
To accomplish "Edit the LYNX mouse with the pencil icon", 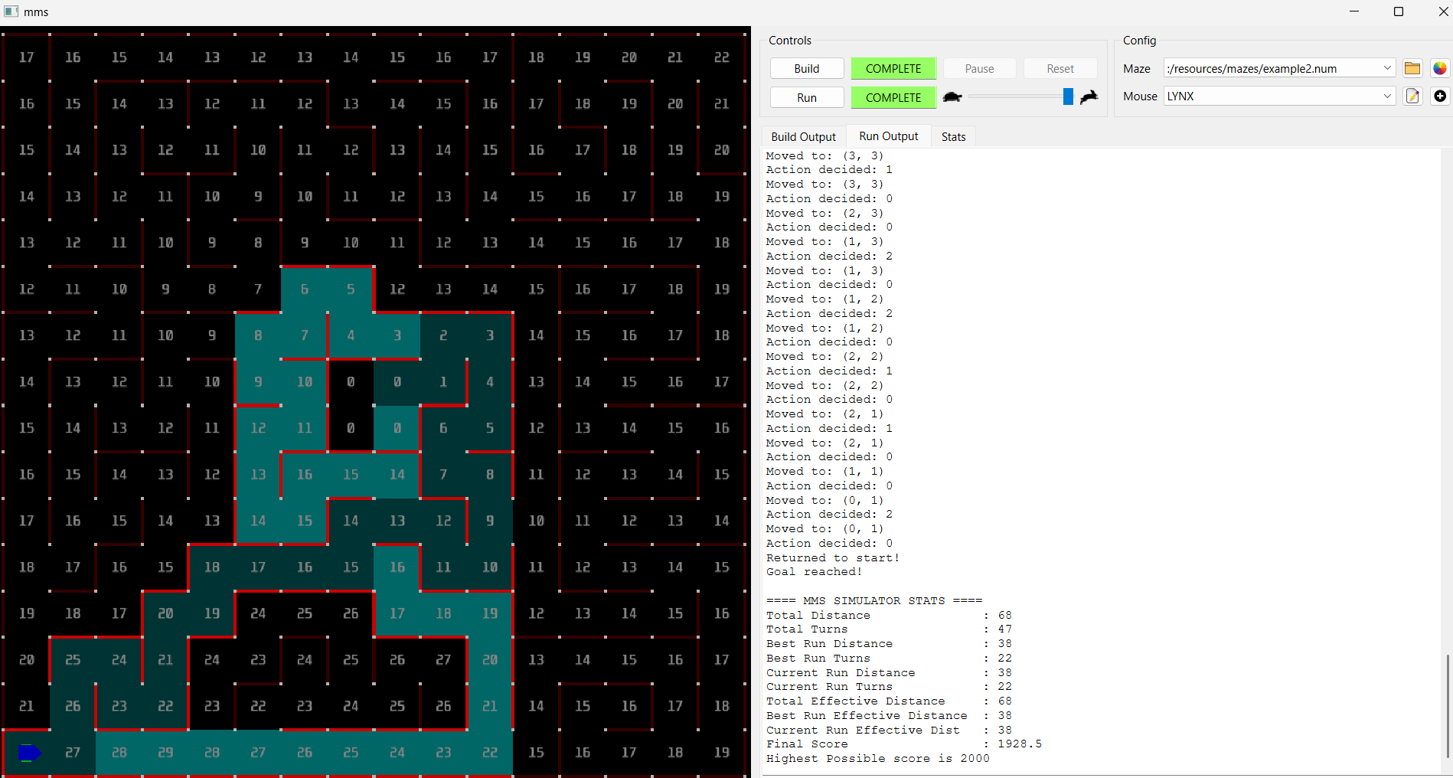I will (x=1412, y=96).
